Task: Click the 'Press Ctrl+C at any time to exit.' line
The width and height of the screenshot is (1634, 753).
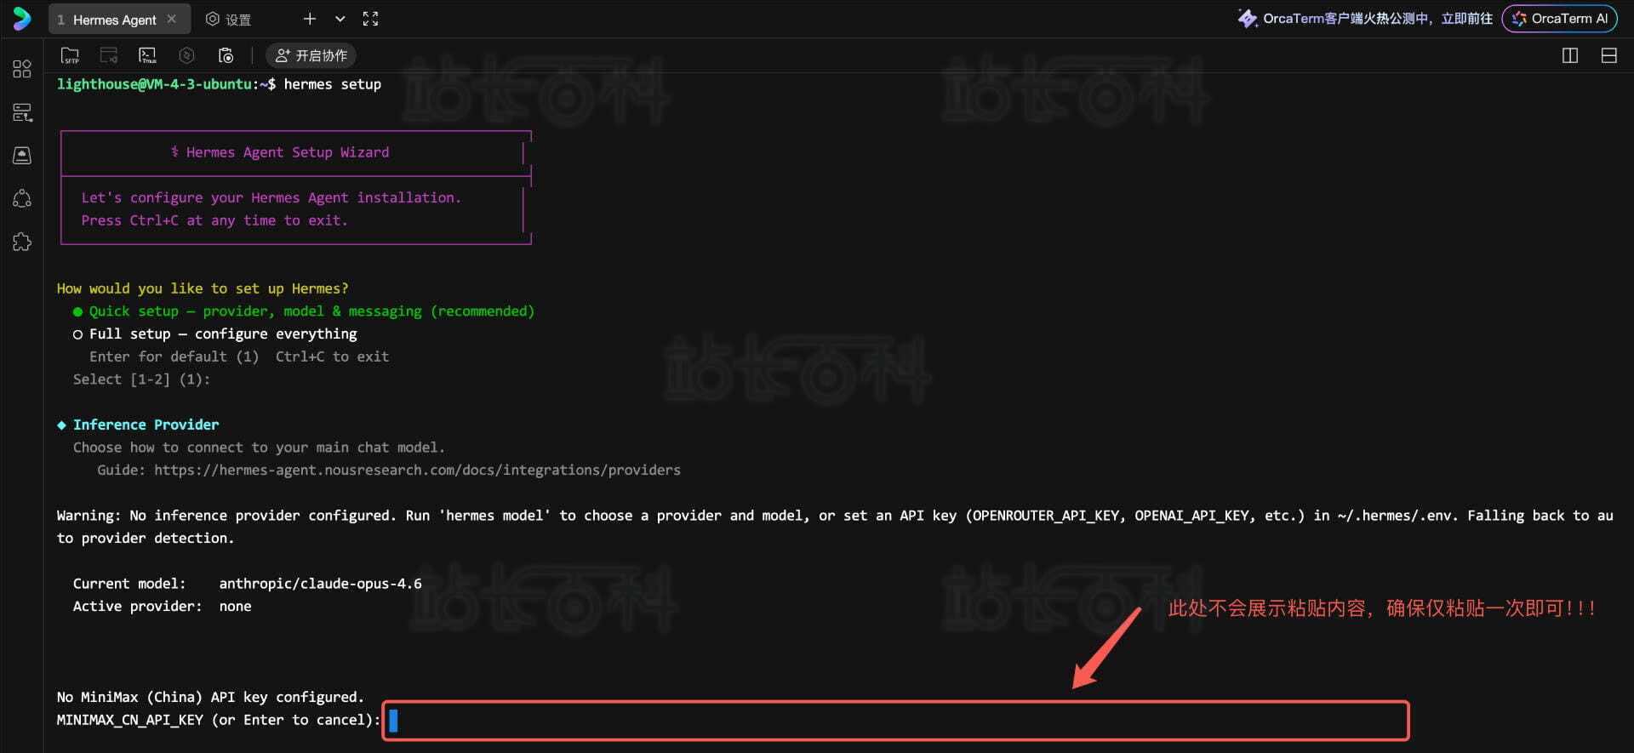Action: [x=214, y=220]
